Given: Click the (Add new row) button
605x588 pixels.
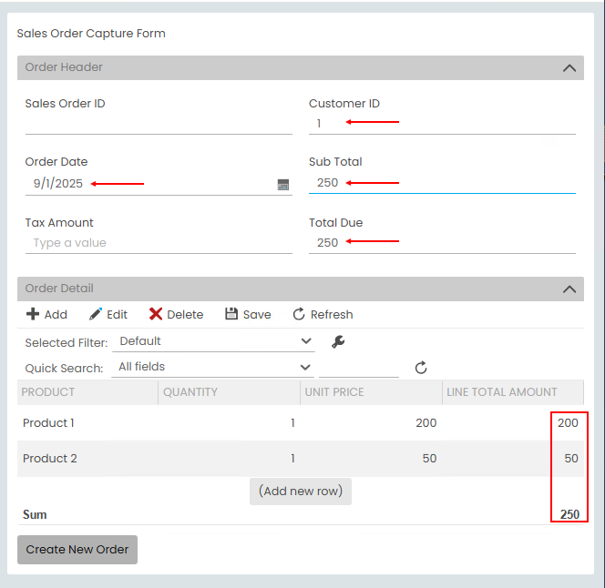Looking at the screenshot, I should click(x=301, y=492).
